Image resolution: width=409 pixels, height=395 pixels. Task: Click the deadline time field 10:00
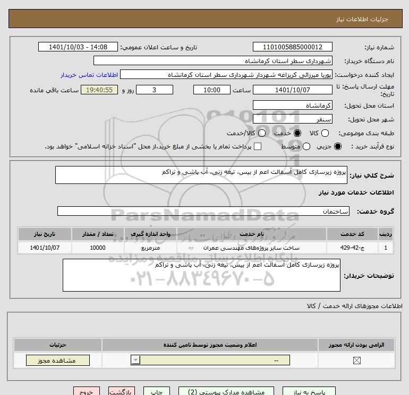(212, 90)
